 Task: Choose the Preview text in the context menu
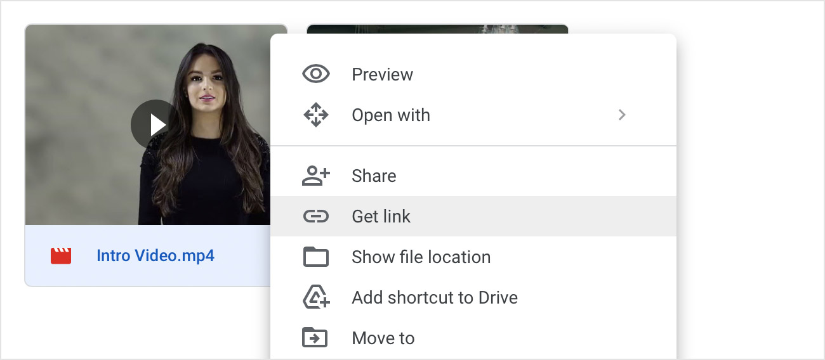click(x=382, y=75)
